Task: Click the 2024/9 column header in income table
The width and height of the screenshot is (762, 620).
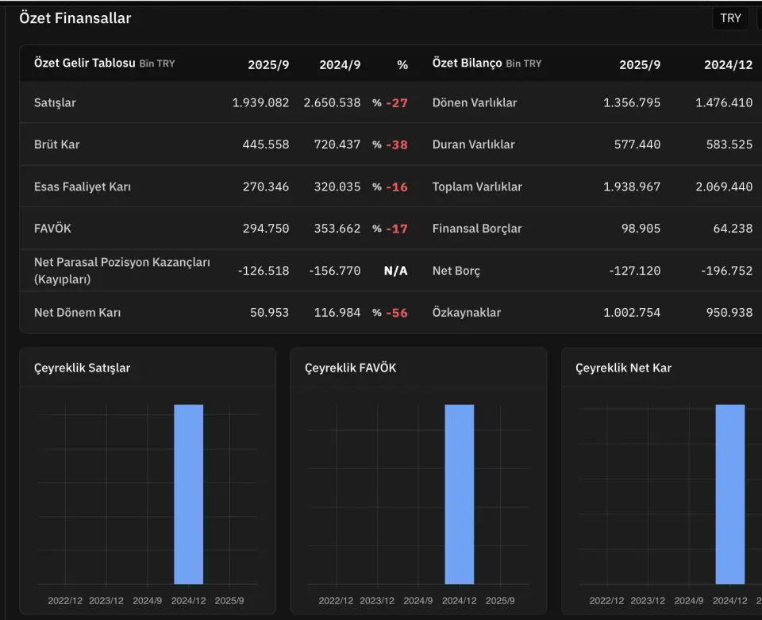Action: click(x=340, y=65)
